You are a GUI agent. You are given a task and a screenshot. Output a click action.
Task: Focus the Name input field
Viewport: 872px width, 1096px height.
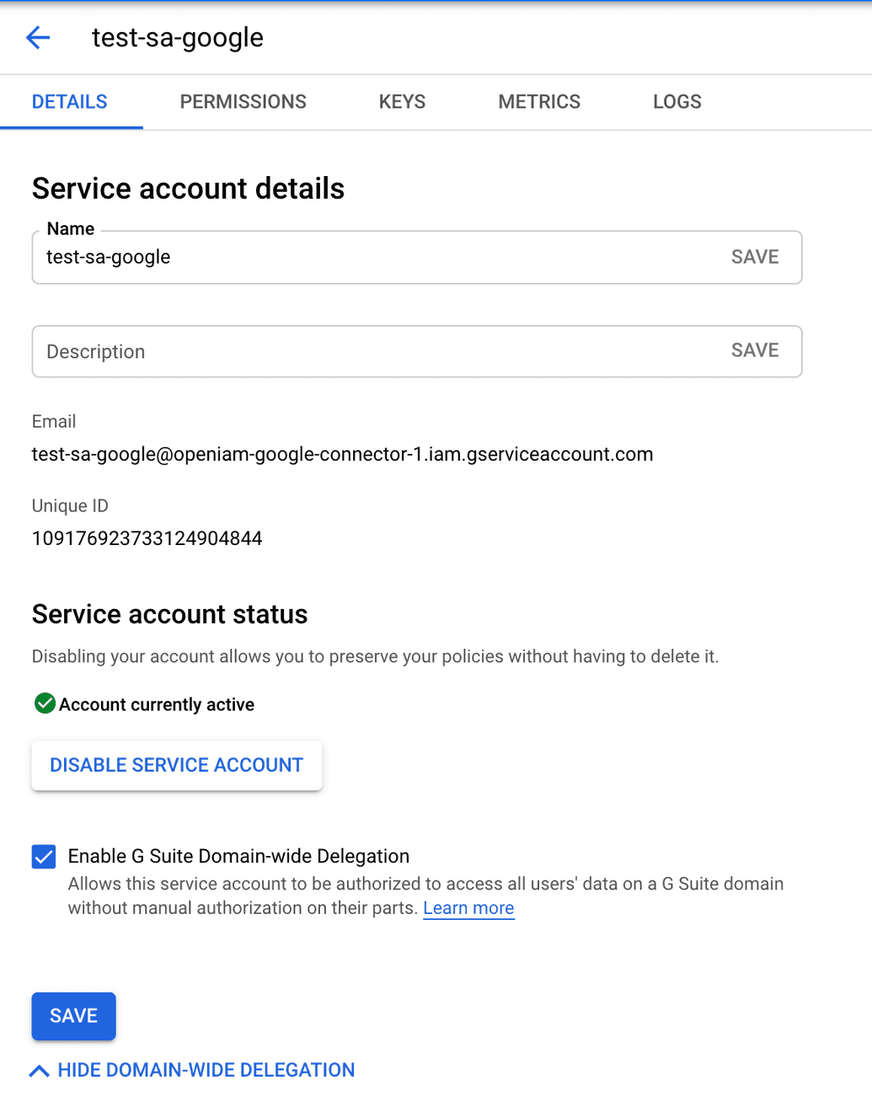(371, 257)
